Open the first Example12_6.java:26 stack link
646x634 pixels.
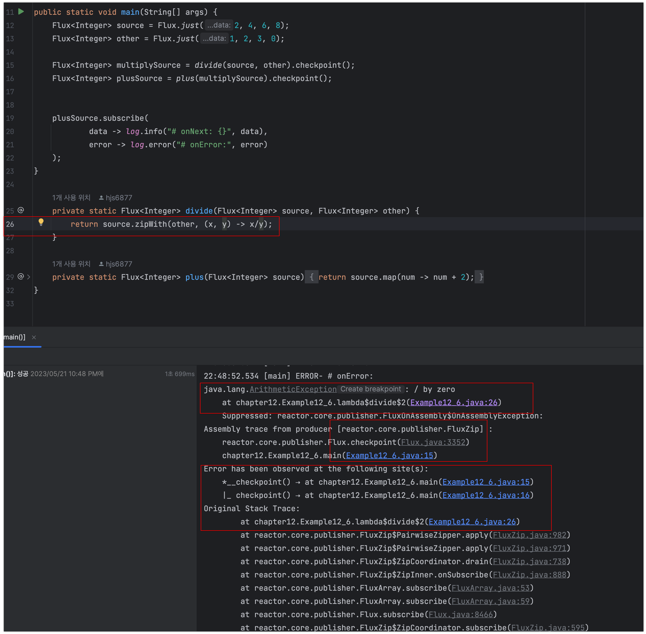click(453, 403)
